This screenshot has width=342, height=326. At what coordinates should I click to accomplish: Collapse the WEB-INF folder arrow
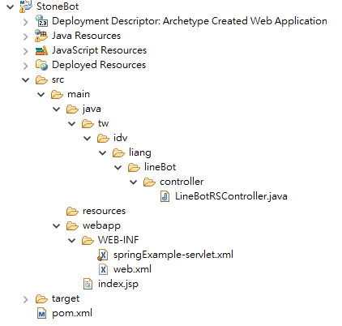tap(72, 240)
